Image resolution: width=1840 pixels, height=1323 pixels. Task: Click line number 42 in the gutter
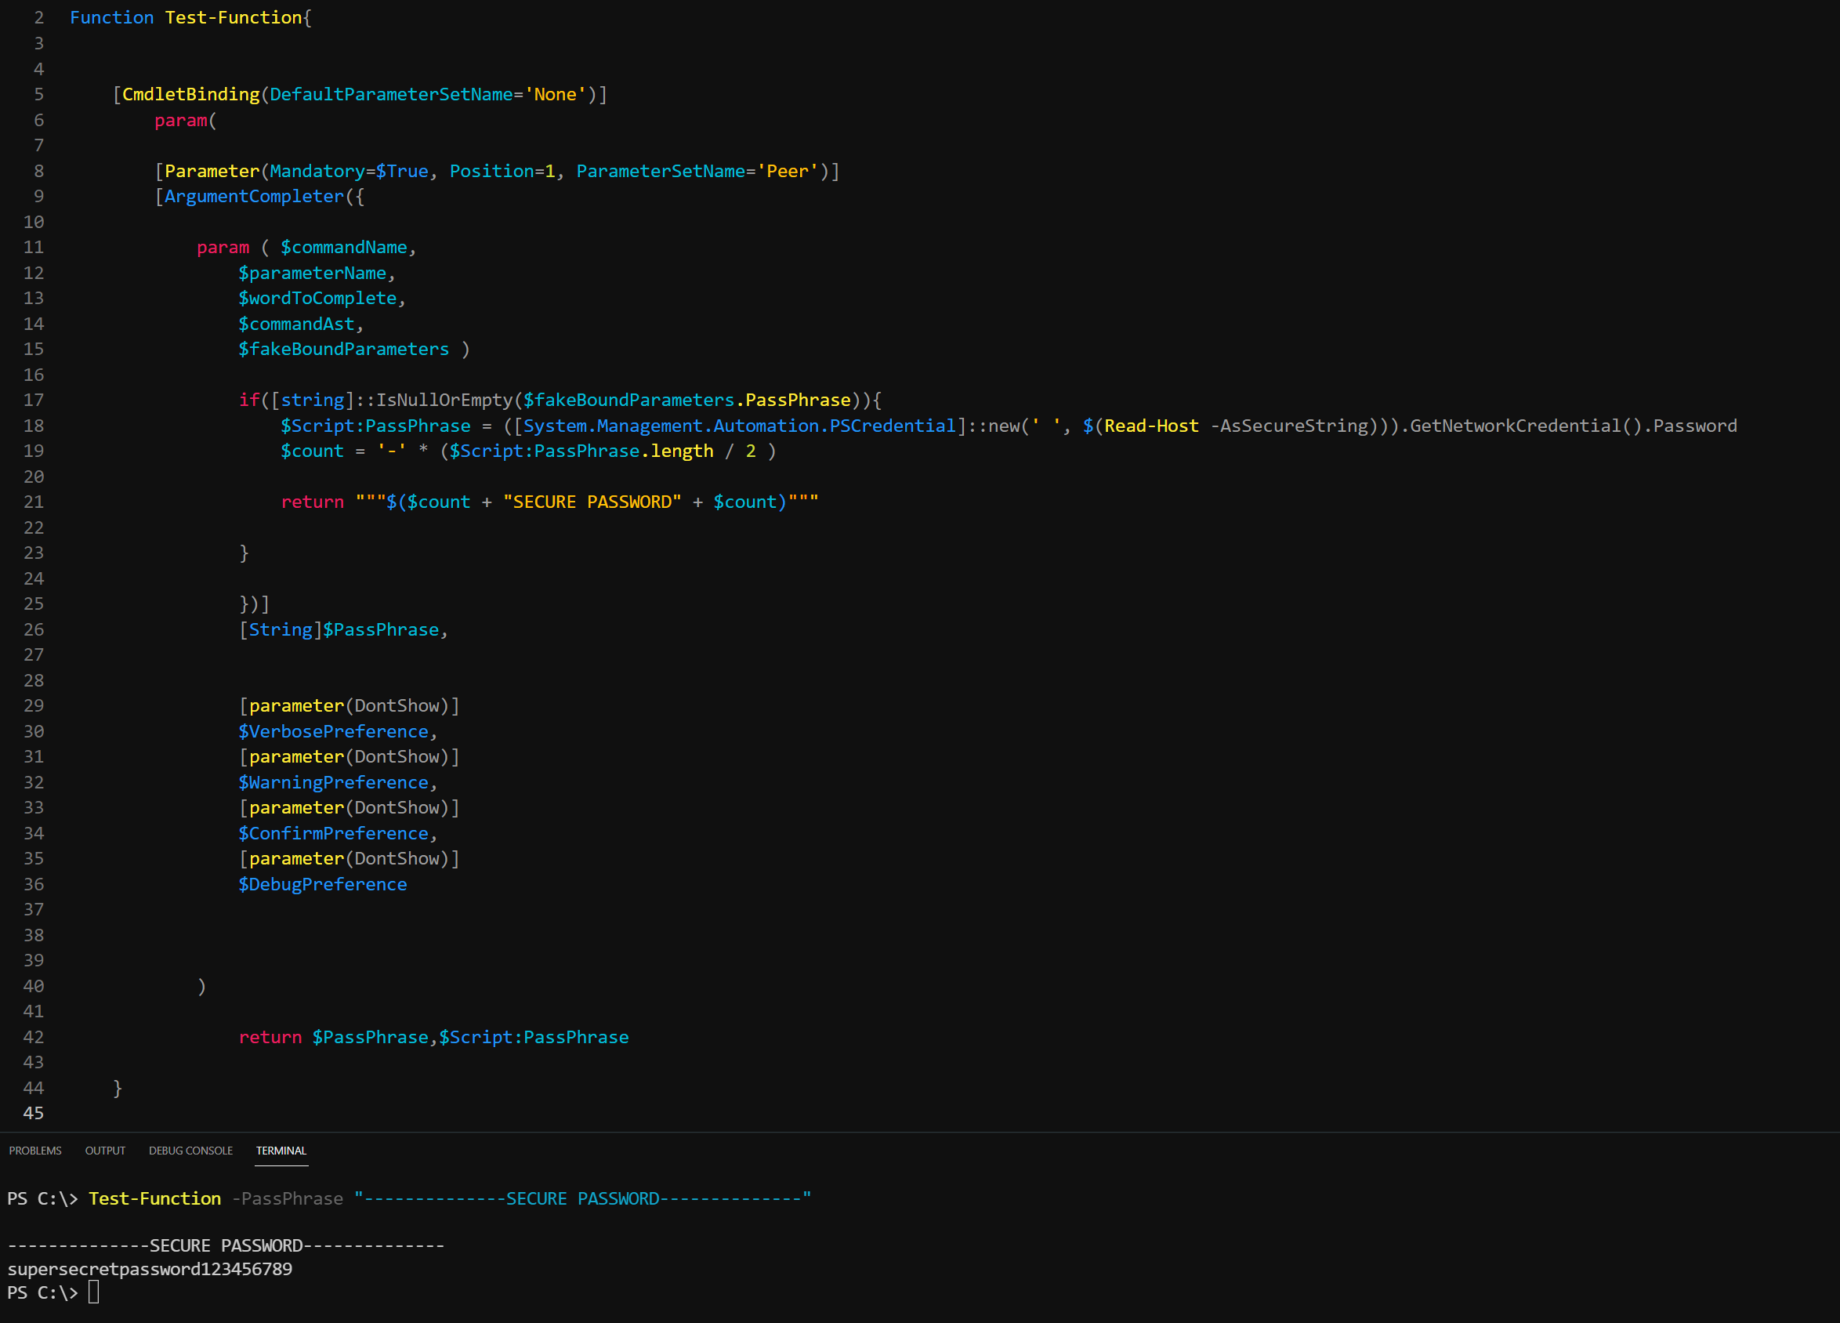click(x=33, y=1036)
